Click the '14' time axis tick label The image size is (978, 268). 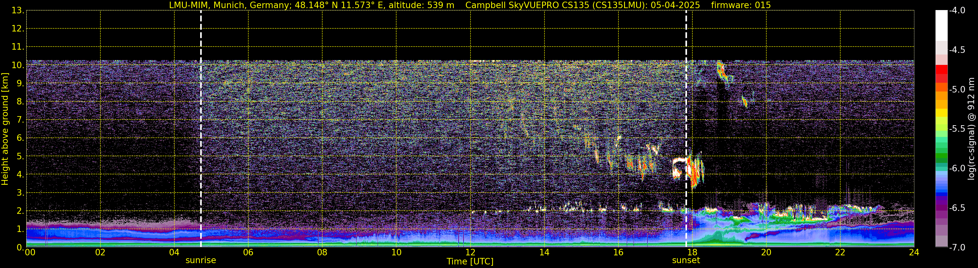click(x=544, y=252)
